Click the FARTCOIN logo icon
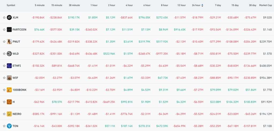 (x=9, y=30)
